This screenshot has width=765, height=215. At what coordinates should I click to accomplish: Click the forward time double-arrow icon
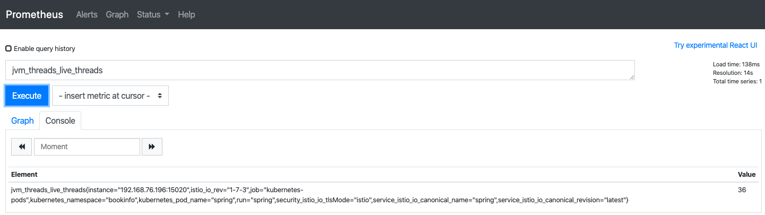coord(152,147)
